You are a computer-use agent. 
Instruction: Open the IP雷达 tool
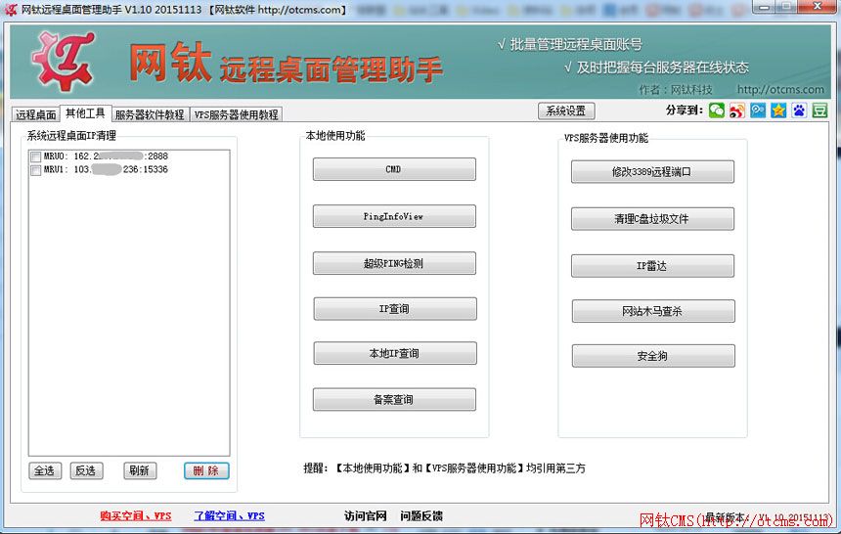coord(652,266)
